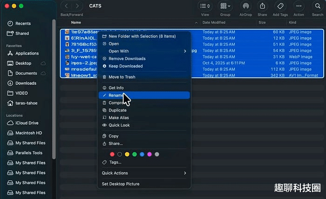Apply the red color tag
Image resolution: width=326 pixels, height=199 pixels.
pos(112,154)
